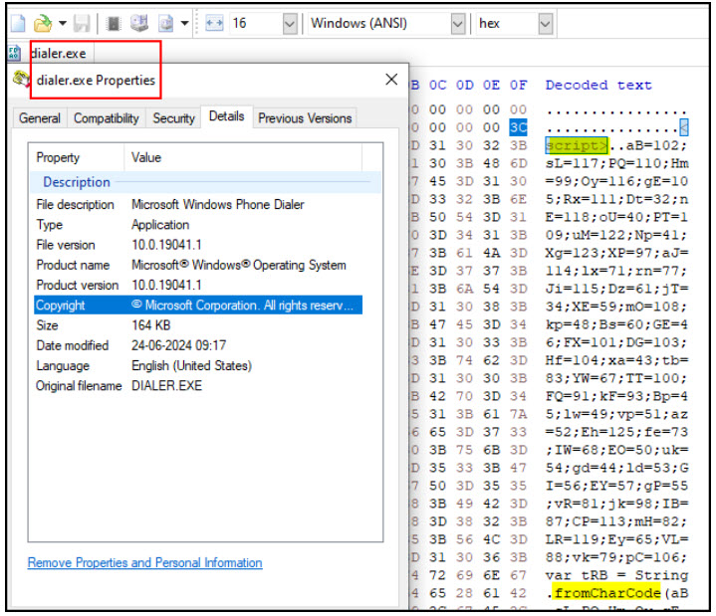Screen dimensions: 716x616
Task: Select the Product version row
Action: [x=198, y=285]
